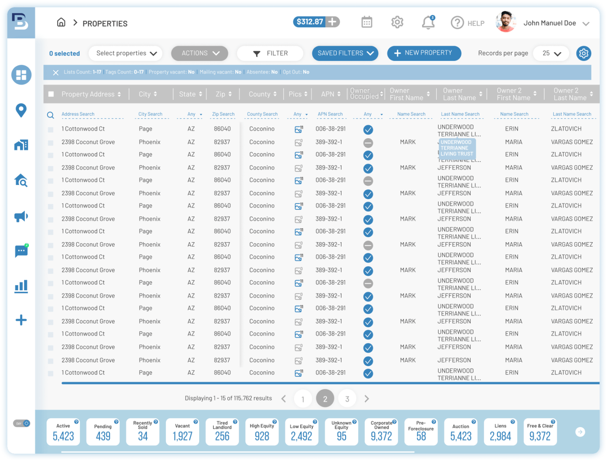
Task: Open the Records per page 25 dropdown
Action: coord(551,53)
